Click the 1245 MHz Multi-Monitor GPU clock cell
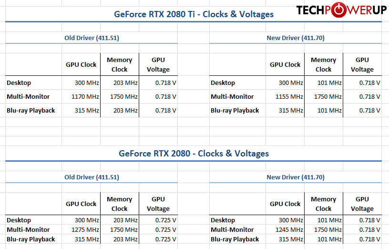The width and height of the screenshot is (389, 249). coord(289,229)
